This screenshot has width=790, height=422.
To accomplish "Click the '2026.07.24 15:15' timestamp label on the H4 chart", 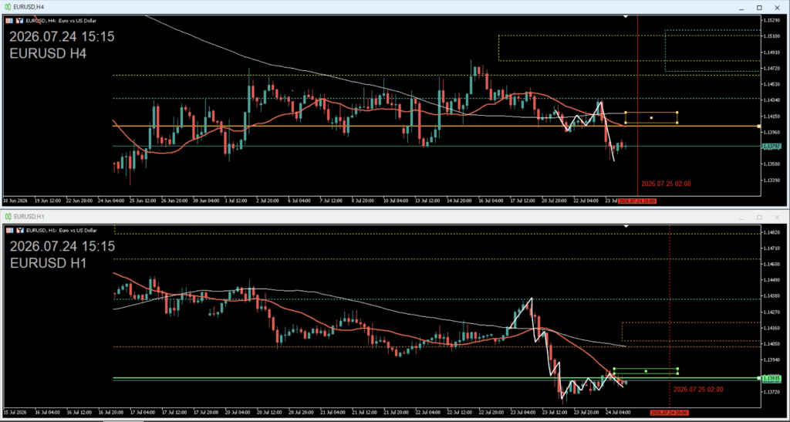I will (x=62, y=37).
